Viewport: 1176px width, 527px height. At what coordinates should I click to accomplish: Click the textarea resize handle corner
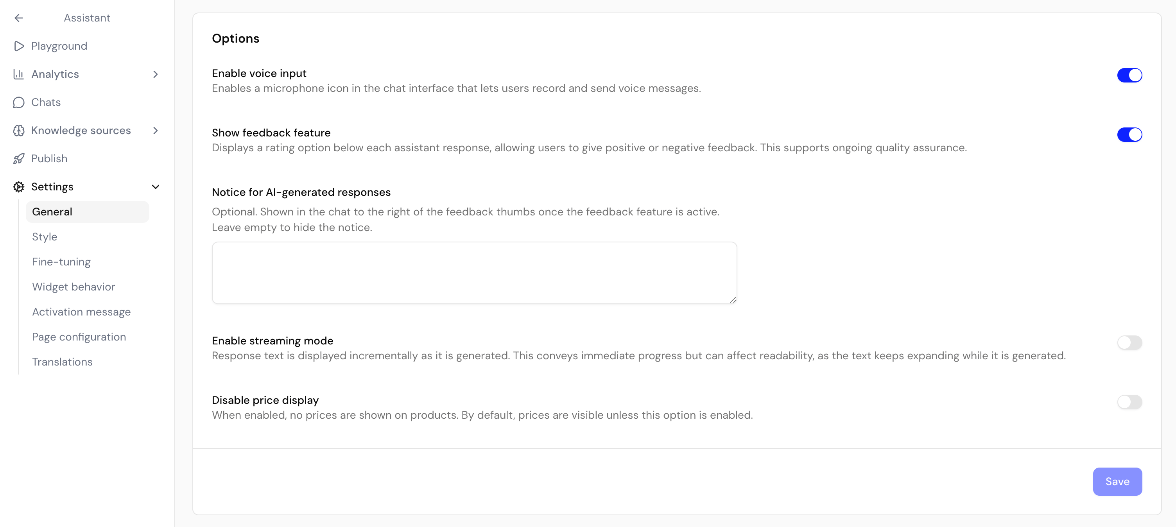click(733, 299)
